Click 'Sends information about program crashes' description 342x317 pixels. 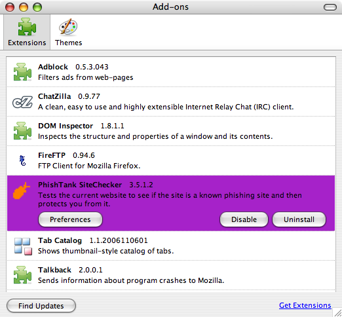pos(131,280)
